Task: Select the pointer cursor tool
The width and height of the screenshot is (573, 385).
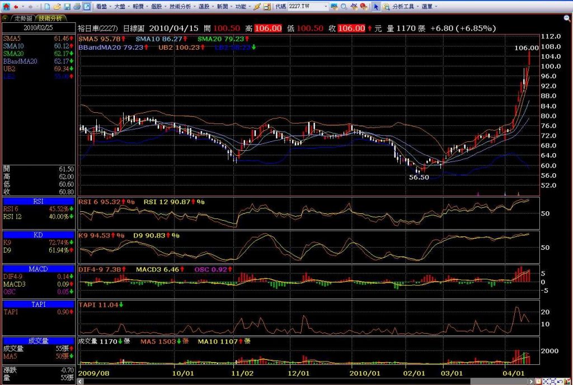Action: tap(376, 7)
